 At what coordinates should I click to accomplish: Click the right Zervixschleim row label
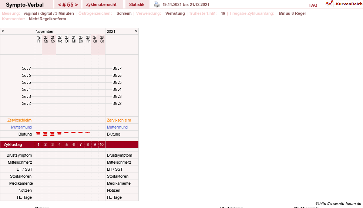[x=119, y=120]
